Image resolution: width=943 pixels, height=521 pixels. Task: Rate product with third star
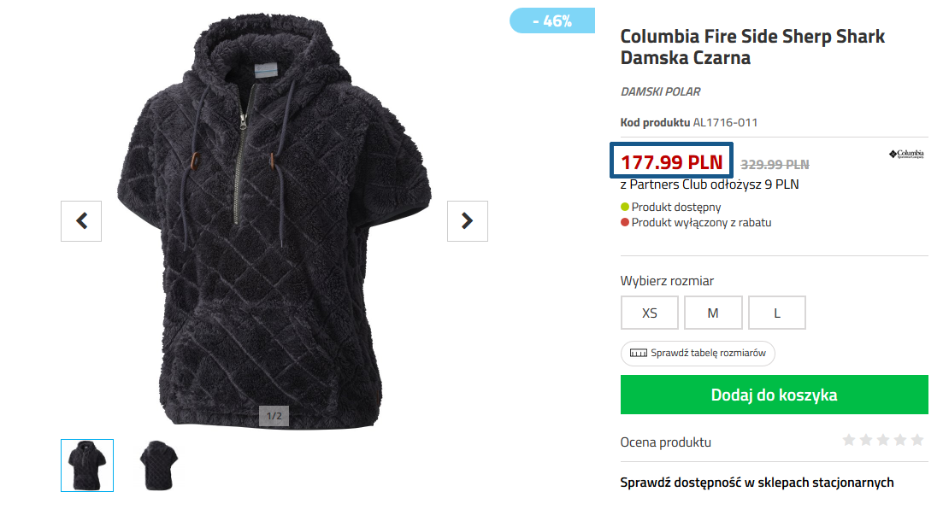[x=883, y=440]
